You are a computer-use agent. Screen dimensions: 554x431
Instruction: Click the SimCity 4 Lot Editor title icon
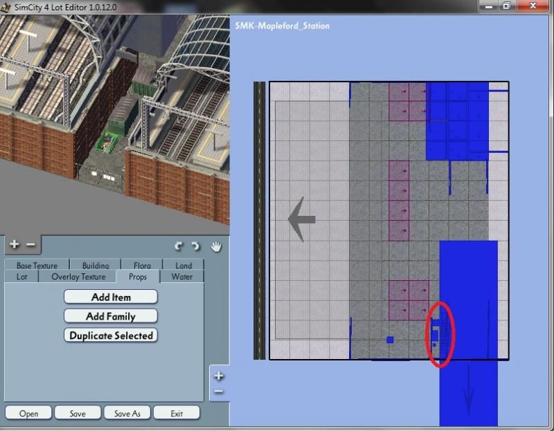(6, 7)
